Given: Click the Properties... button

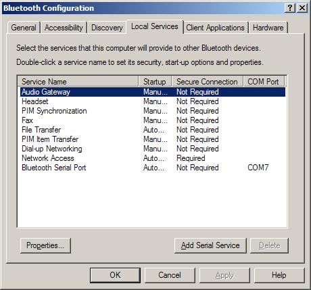Looking at the screenshot, I should coord(45,245).
